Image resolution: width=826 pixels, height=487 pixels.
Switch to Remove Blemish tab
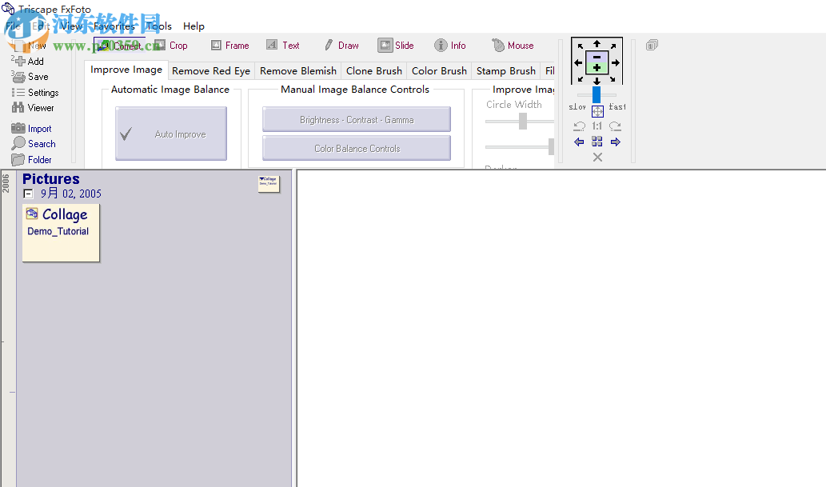(x=297, y=70)
